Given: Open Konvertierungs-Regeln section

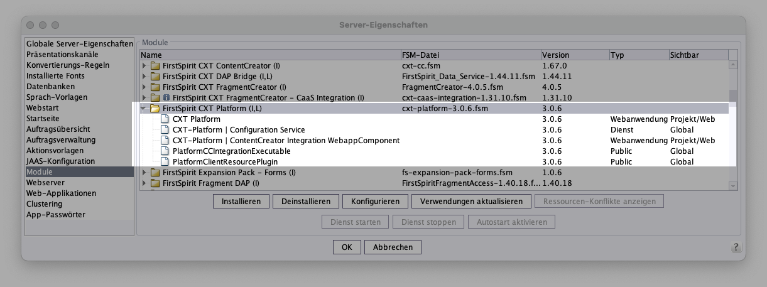Looking at the screenshot, I should (80, 65).
